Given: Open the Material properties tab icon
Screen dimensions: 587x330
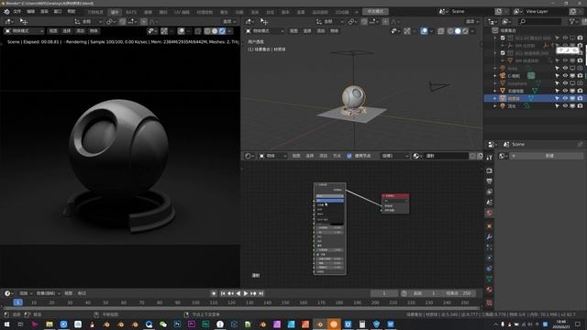Looking at the screenshot, I should click(x=489, y=290).
